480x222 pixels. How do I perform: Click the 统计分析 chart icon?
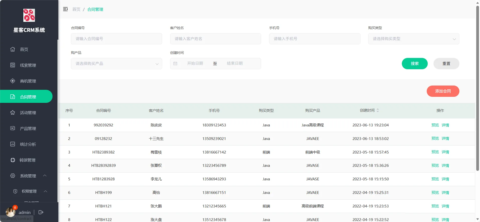tap(13, 144)
